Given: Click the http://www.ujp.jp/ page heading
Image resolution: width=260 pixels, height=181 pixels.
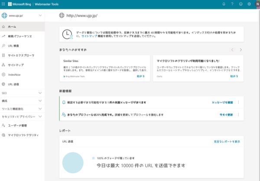Looking at the screenshot, I should click(82, 16).
